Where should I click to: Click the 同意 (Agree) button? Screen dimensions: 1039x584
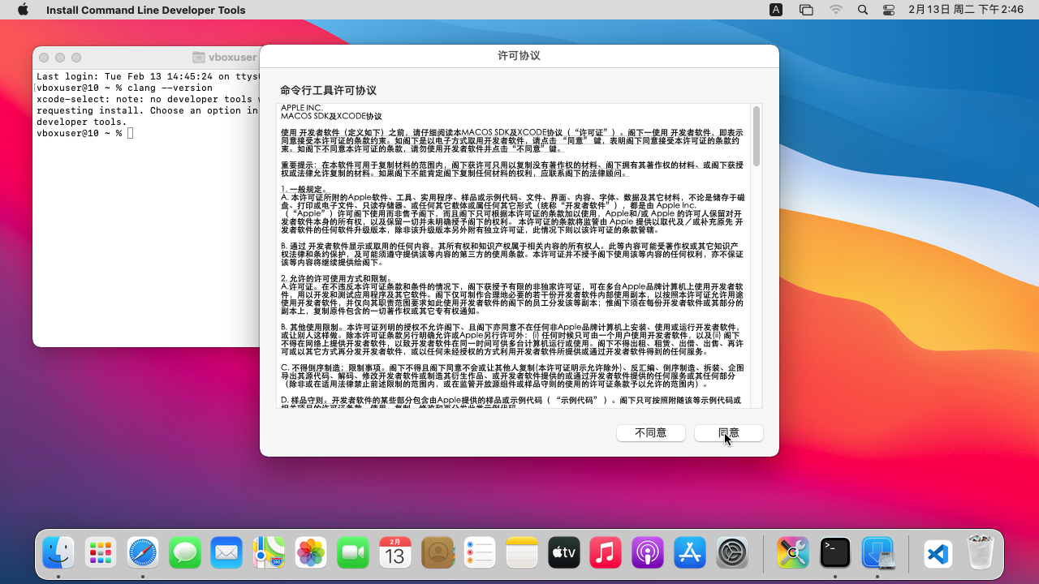click(x=729, y=433)
